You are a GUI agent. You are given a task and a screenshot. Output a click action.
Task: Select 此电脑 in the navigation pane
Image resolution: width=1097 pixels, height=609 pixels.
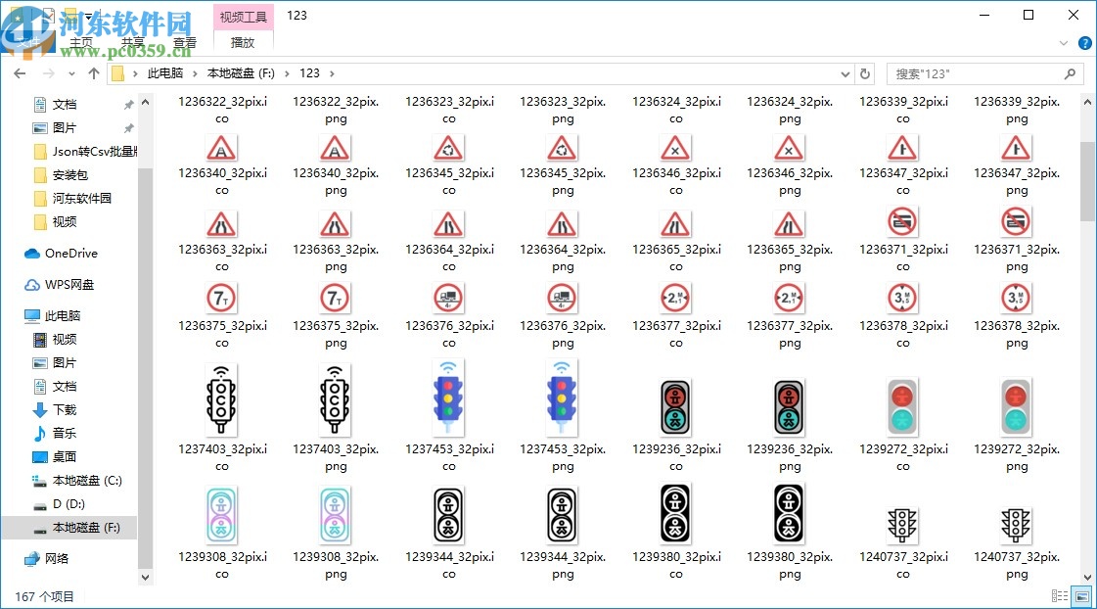coord(53,315)
